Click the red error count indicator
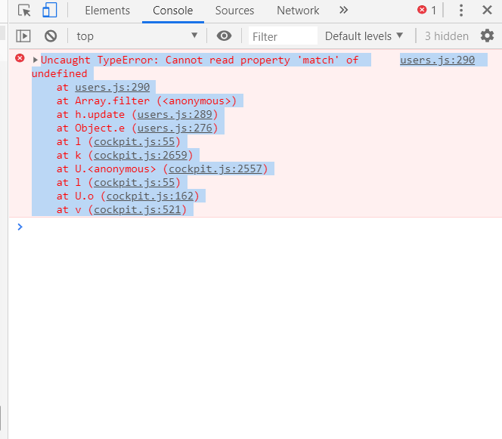This screenshot has height=439, width=502. (426, 11)
